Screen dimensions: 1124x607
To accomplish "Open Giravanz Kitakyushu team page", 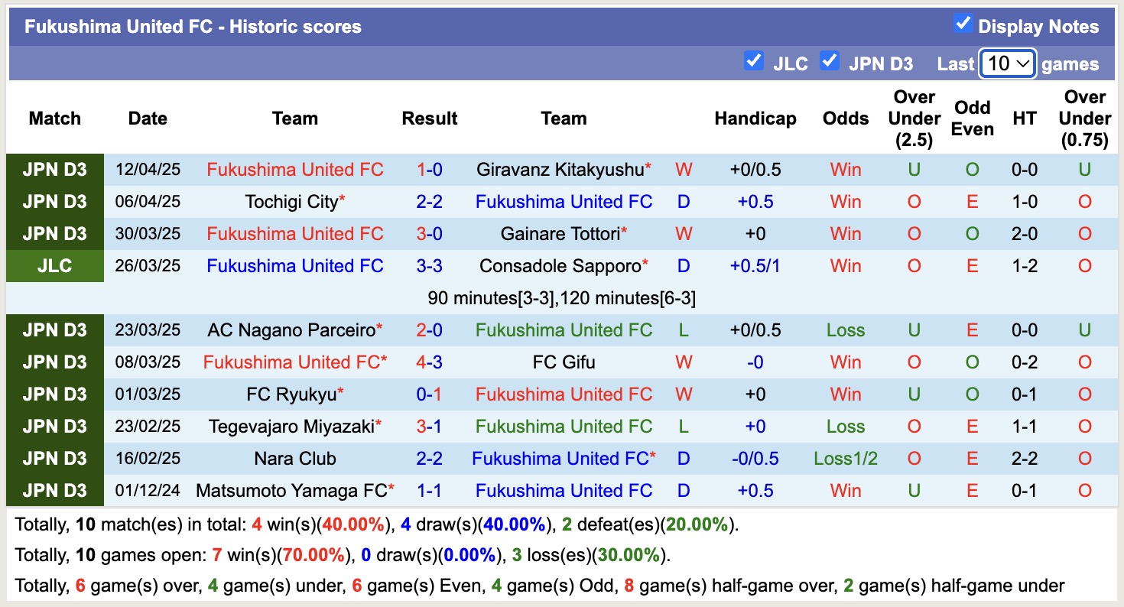I will (560, 169).
